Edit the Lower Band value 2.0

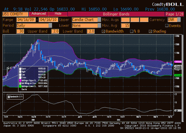(x=91, y=31)
